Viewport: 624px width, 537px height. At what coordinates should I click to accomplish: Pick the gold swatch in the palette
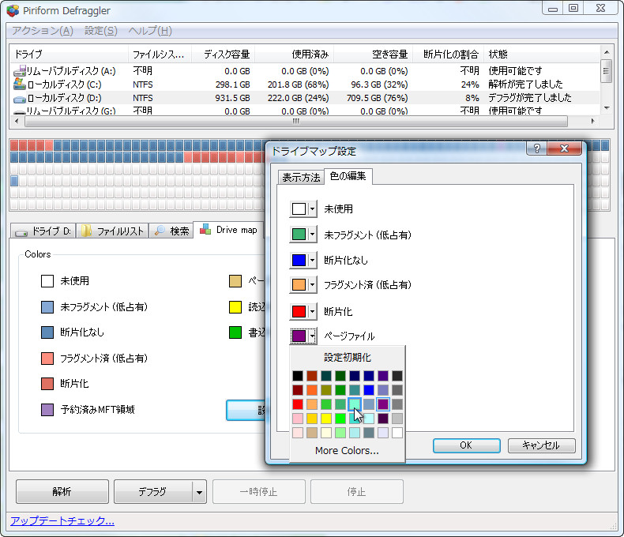(x=312, y=419)
